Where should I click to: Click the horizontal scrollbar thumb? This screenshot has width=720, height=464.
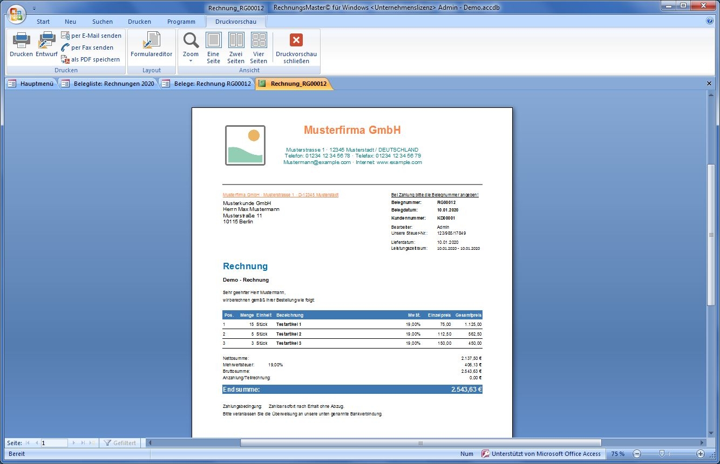421,443
